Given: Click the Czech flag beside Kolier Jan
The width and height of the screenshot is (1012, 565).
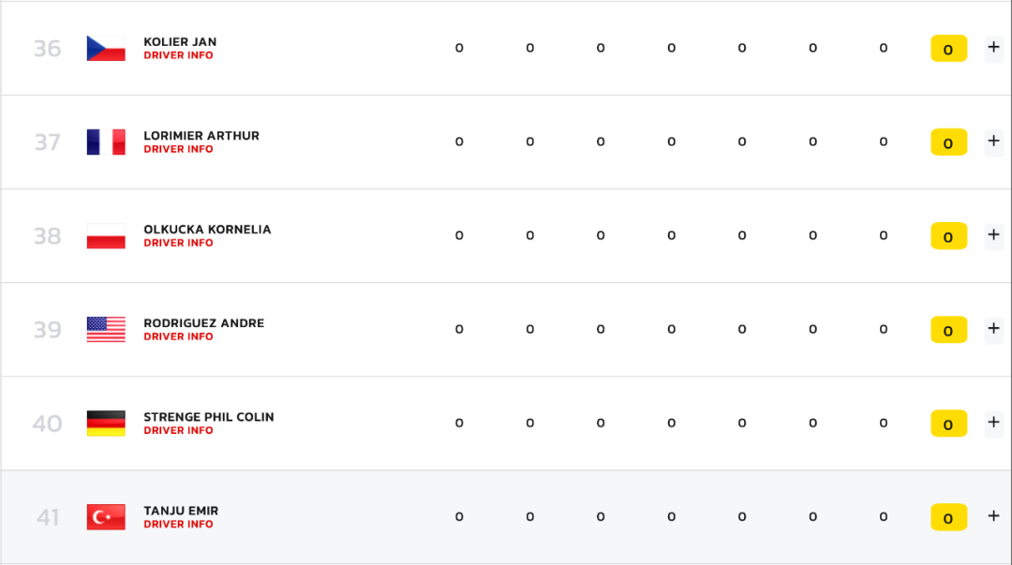Looking at the screenshot, I should click(106, 49).
